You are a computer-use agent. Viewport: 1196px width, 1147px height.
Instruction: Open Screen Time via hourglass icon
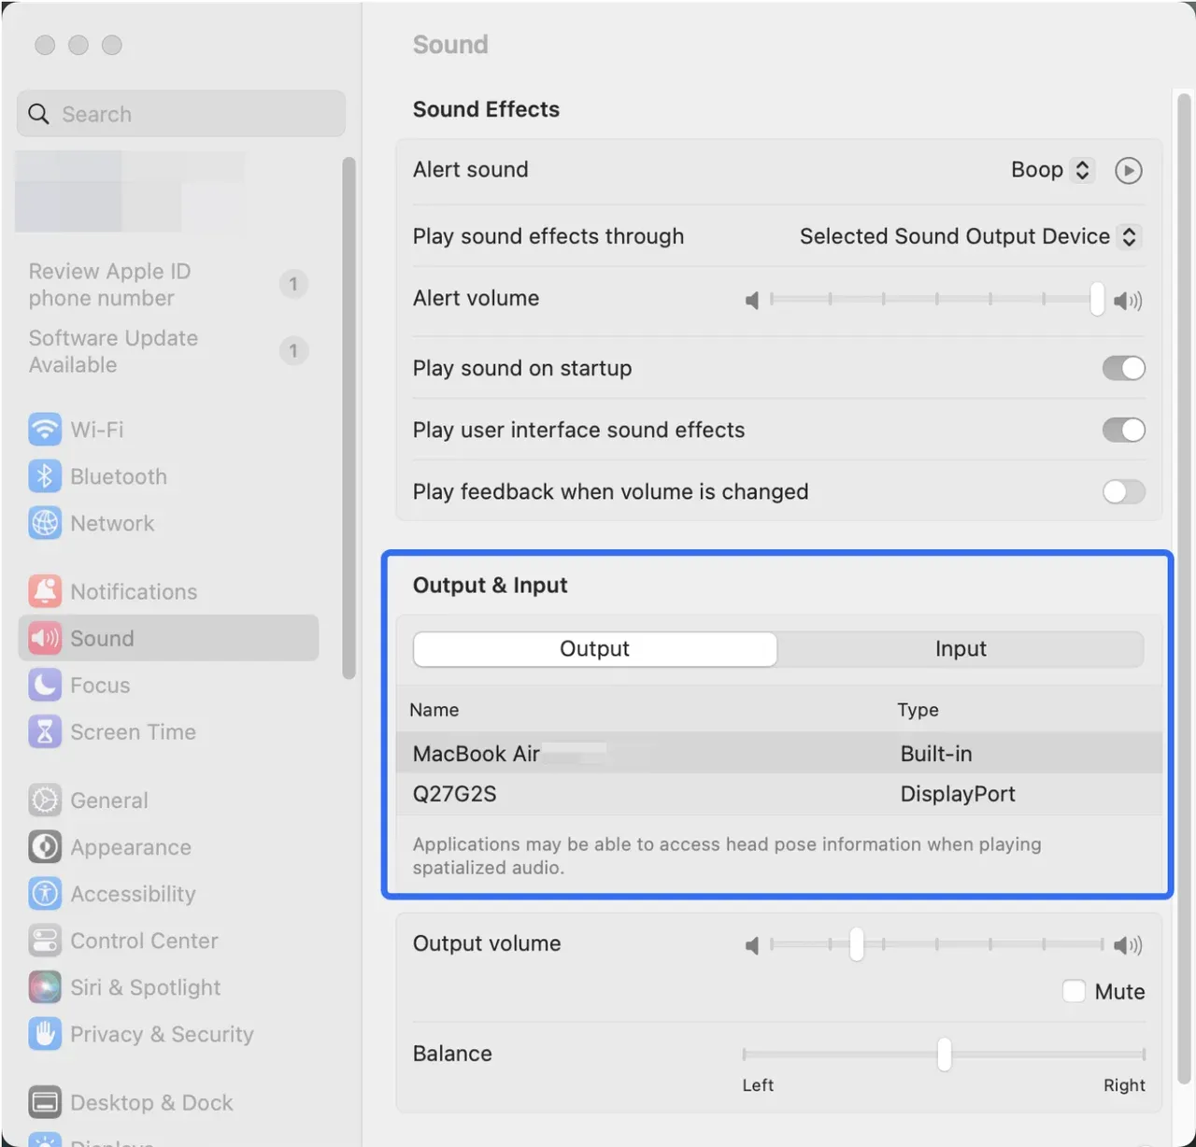coord(45,731)
